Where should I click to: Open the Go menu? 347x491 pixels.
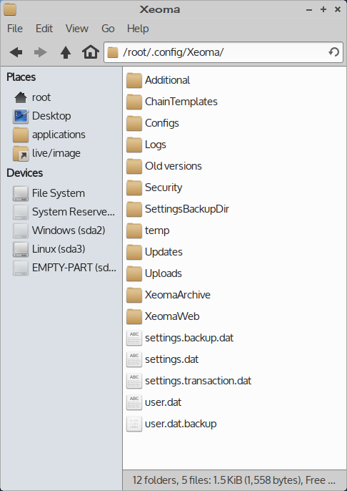point(108,29)
